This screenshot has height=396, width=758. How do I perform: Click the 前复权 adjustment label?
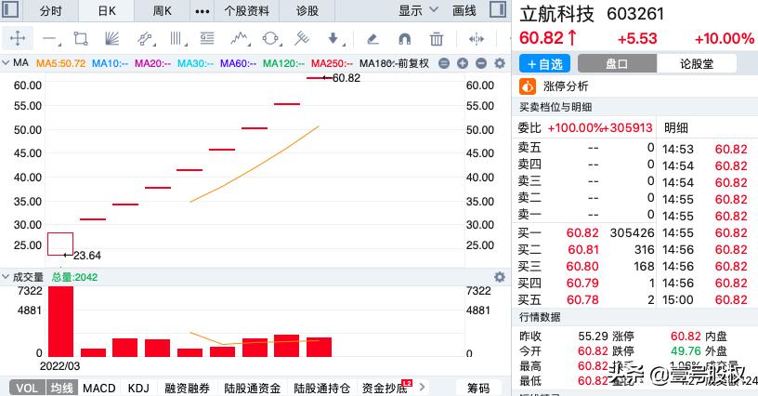pos(413,63)
